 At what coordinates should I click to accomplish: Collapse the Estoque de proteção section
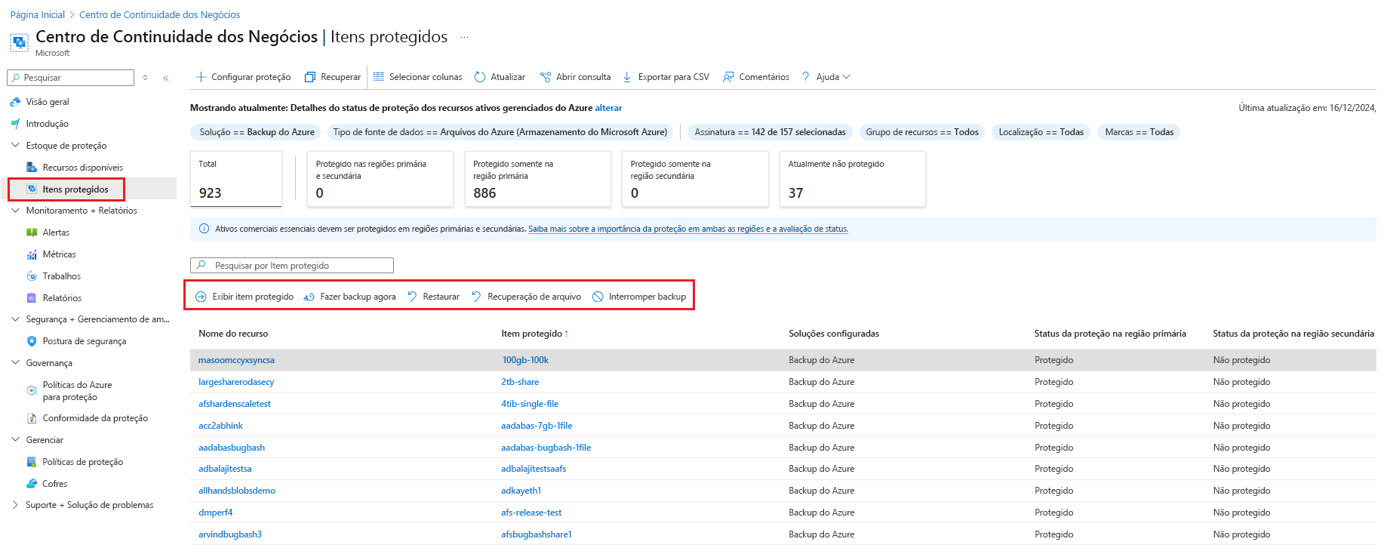coord(15,146)
